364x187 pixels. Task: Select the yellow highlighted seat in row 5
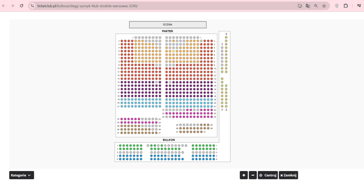pyautogui.click(x=174, y=51)
